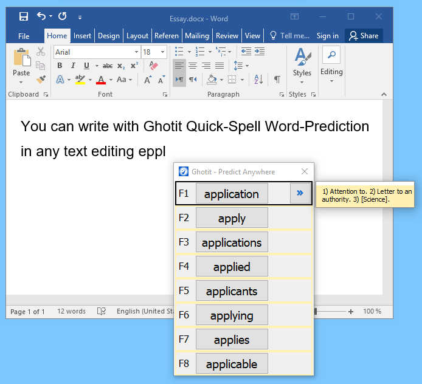Viewport: 422px width, 384px height.
Task: Switch to the Design tab
Action: [x=109, y=36]
